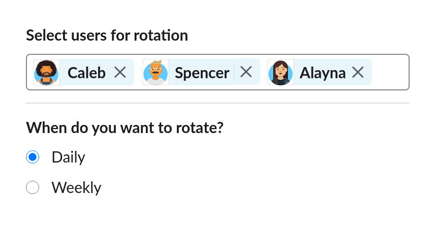Image resolution: width=435 pixels, height=226 pixels.
Task: Click the Weekly option label text
Action: 76,188
